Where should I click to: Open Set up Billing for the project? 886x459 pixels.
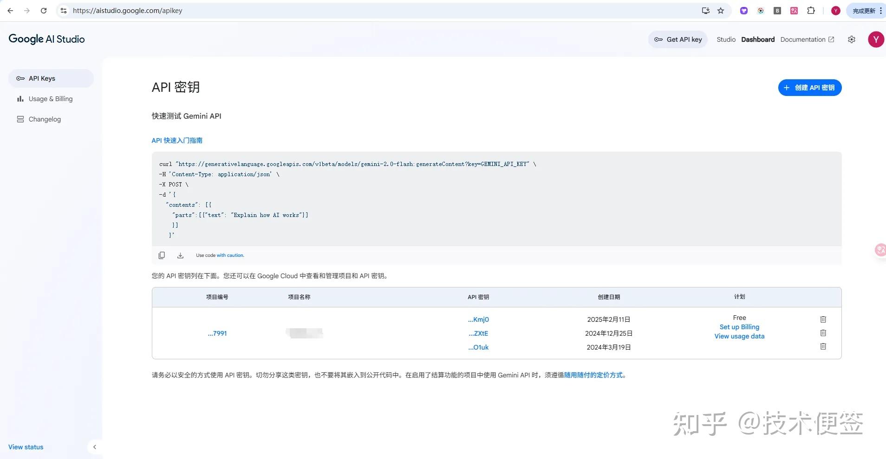point(738,327)
